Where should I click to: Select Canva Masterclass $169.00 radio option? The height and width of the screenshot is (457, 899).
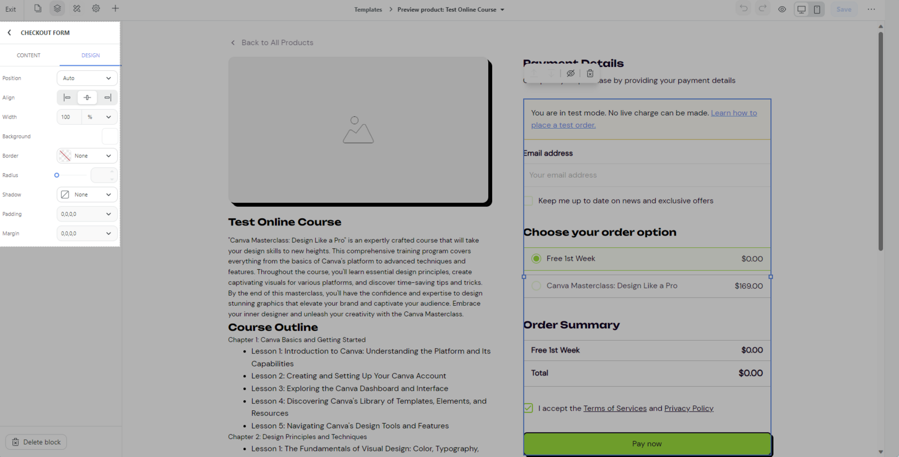tap(536, 286)
